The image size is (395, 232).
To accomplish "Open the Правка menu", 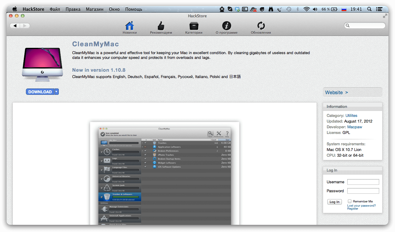I will click(x=73, y=9).
